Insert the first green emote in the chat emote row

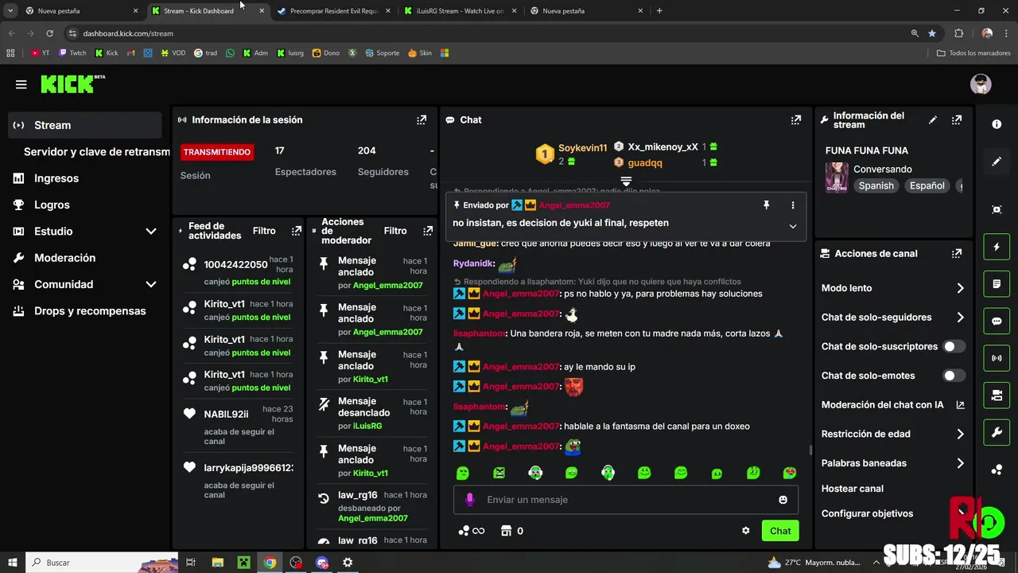coord(462,473)
